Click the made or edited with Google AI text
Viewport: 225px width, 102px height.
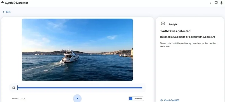[187, 37]
